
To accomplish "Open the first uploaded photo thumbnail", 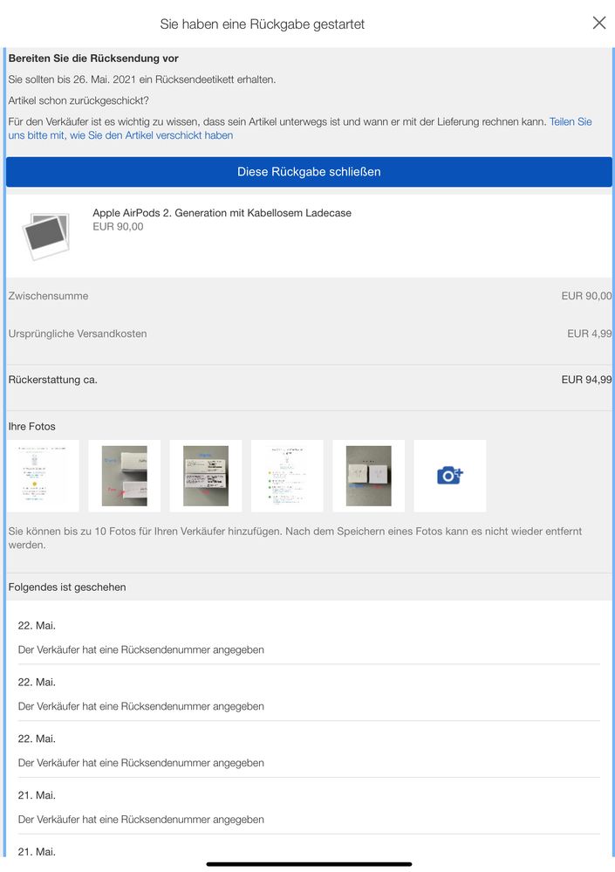I will point(43,476).
